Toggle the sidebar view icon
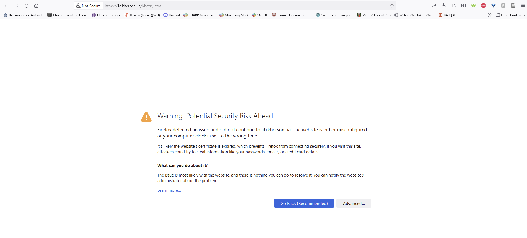 464,6
